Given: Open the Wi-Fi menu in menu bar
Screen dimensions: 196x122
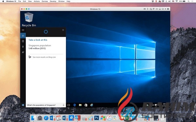Looking at the screenshot, I should coord(177,1).
